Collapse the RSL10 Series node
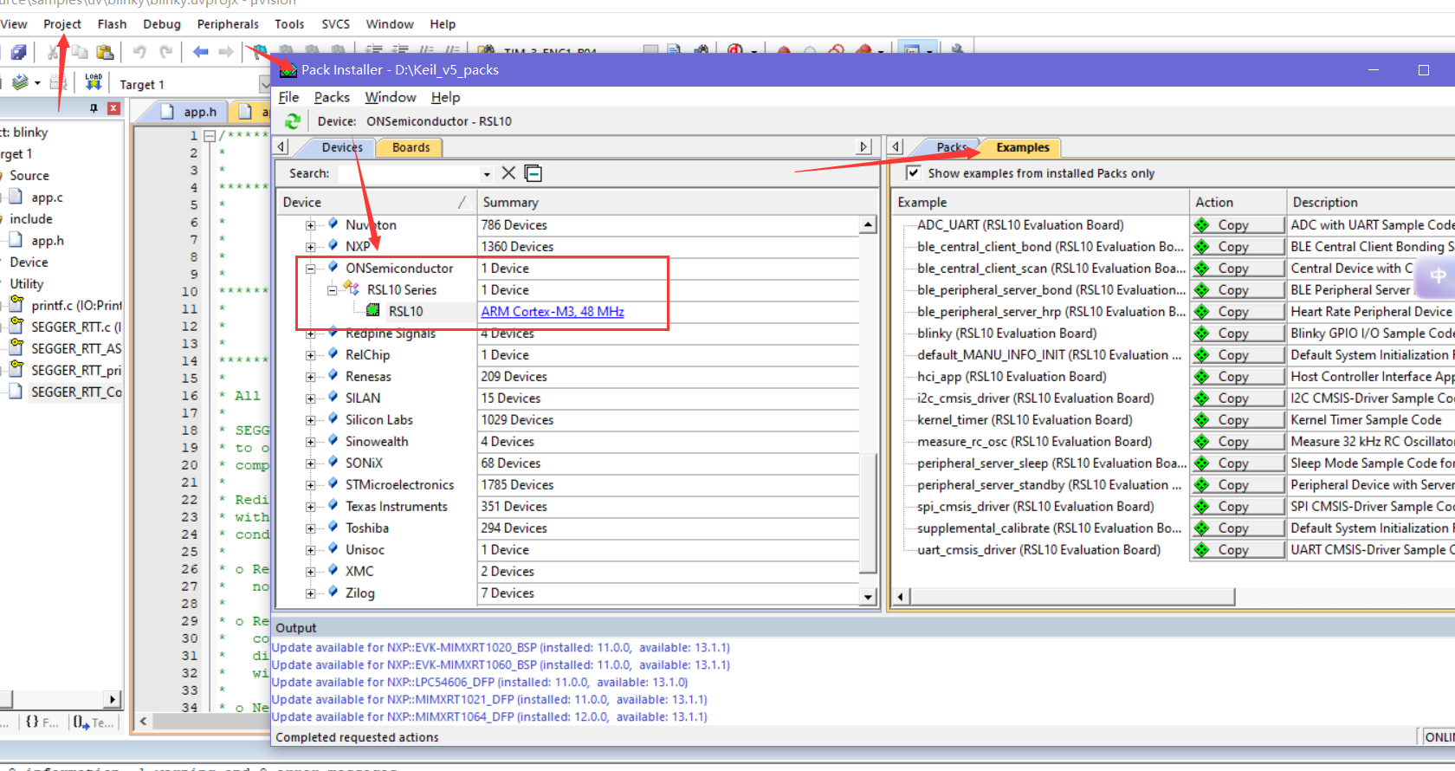1455x771 pixels. [x=332, y=290]
